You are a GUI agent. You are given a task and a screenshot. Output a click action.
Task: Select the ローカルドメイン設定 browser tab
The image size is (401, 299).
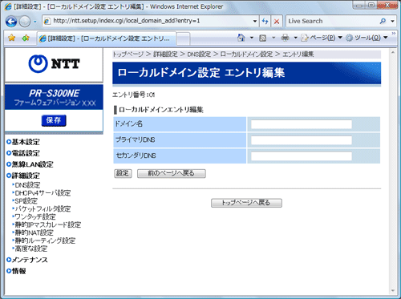(107, 38)
